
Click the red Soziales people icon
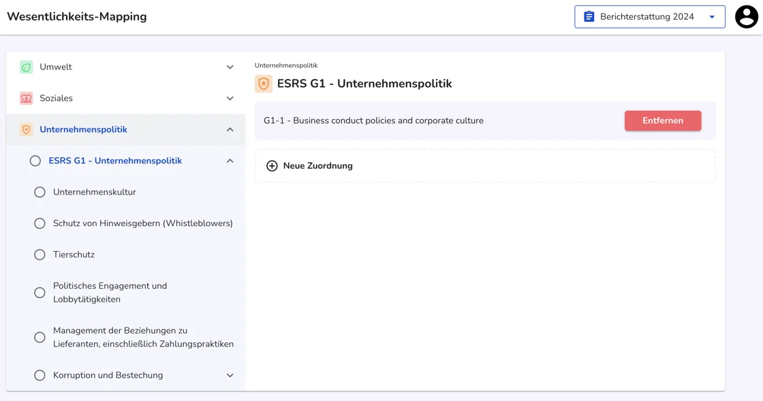pyautogui.click(x=26, y=98)
